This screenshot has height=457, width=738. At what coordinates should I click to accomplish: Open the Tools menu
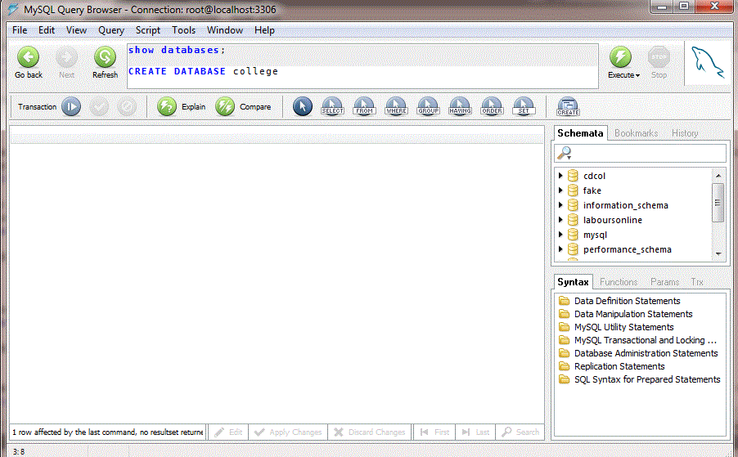183,30
